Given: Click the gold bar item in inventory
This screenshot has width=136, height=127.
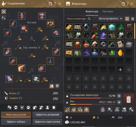Looking at the screenshot, I should (x=69, y=27).
